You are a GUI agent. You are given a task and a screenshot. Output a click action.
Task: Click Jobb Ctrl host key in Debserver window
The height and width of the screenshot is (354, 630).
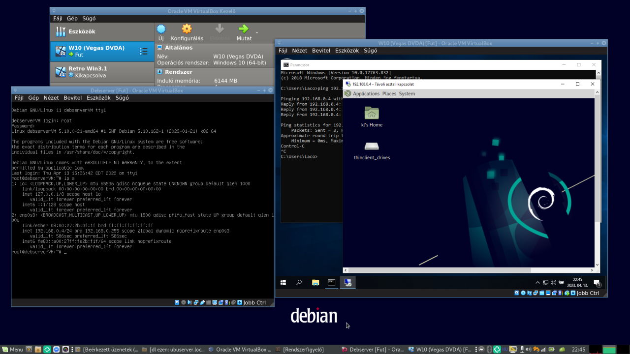click(254, 302)
